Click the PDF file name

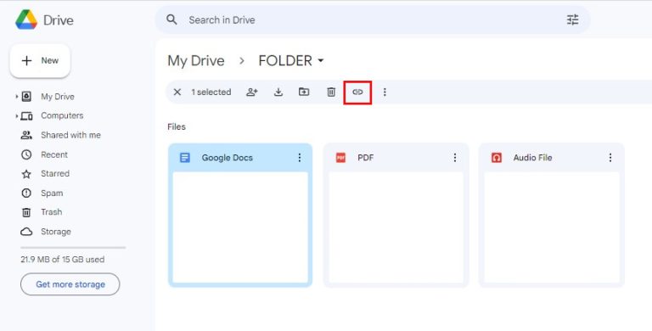(366, 158)
